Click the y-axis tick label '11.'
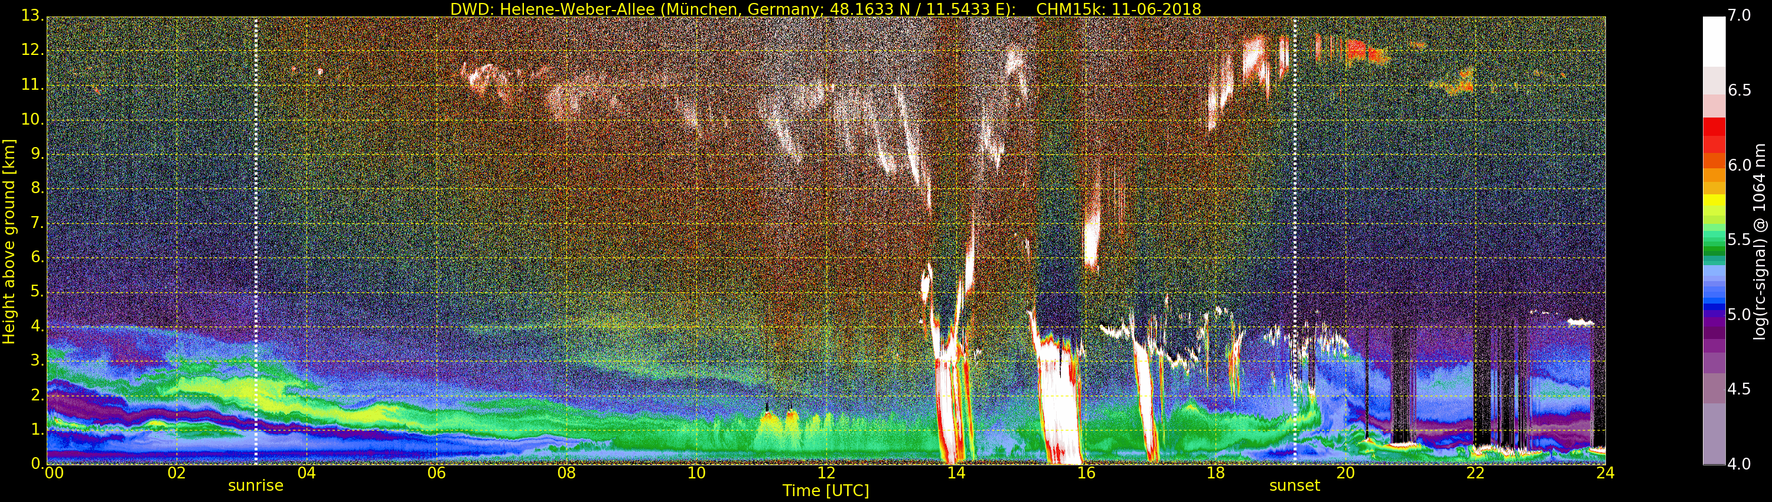 (x=33, y=84)
